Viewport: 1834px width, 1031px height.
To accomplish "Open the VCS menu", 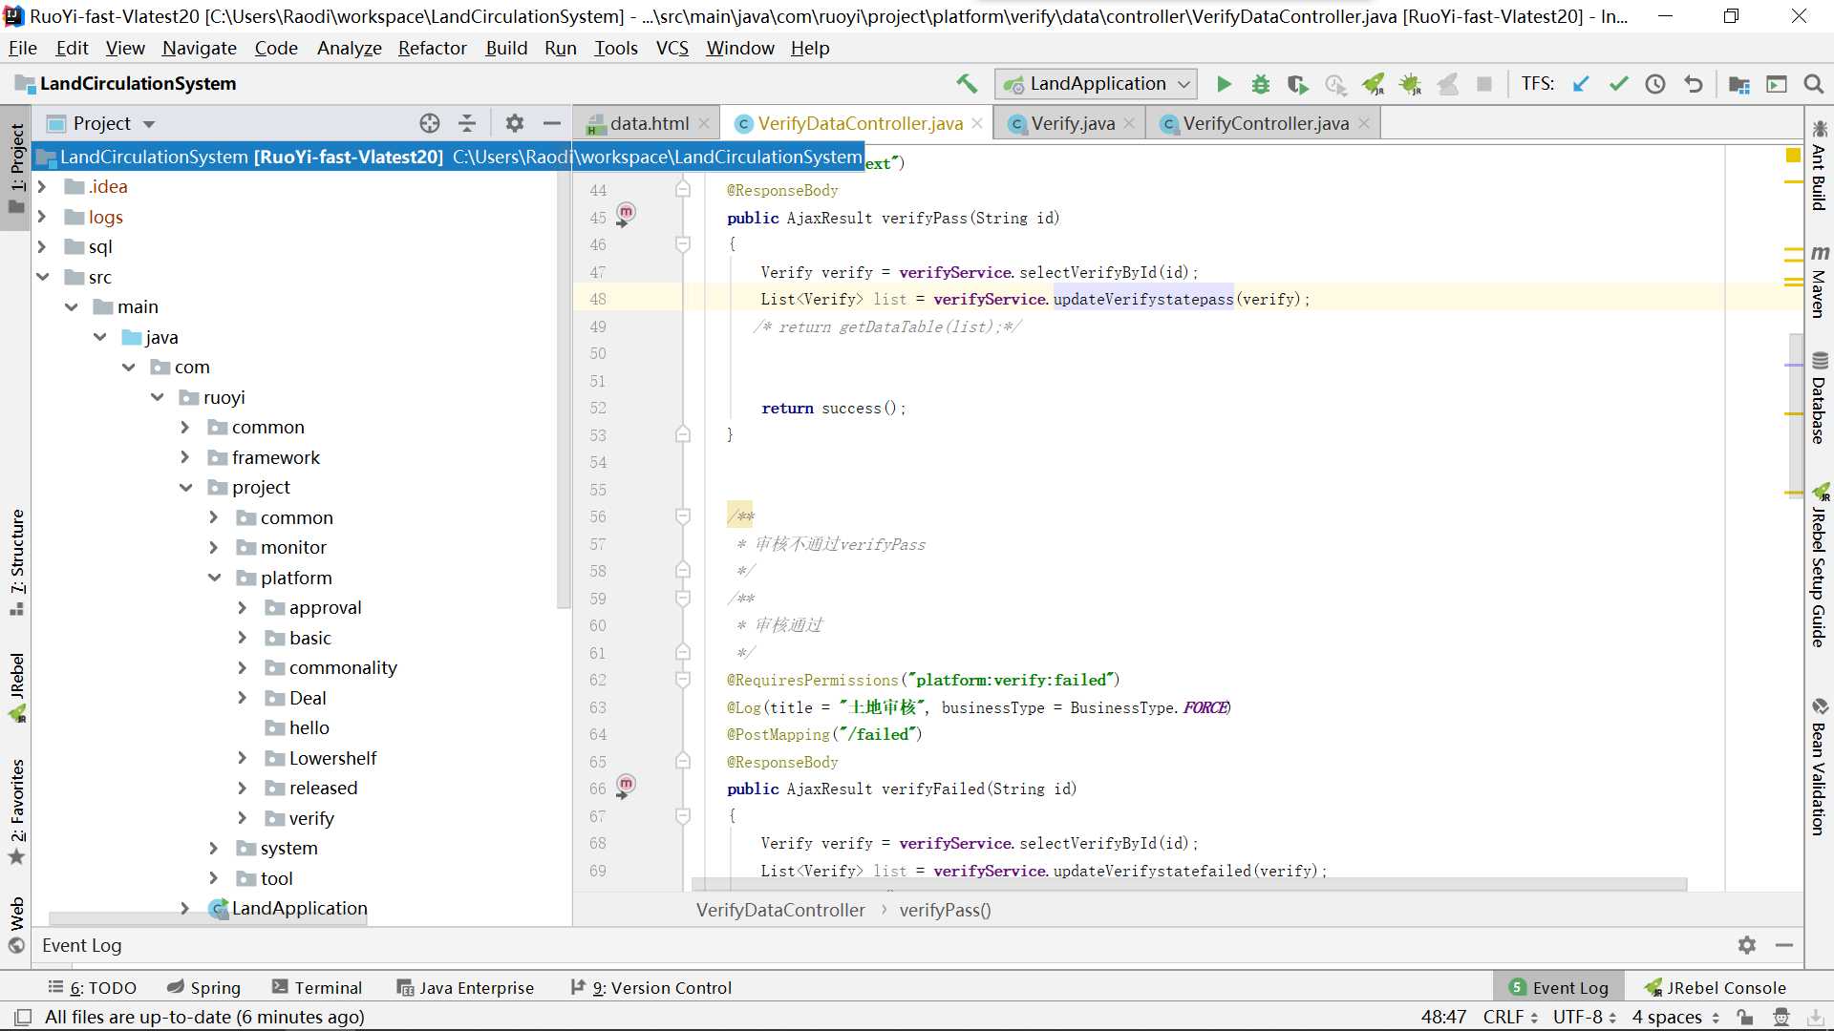I will (672, 48).
